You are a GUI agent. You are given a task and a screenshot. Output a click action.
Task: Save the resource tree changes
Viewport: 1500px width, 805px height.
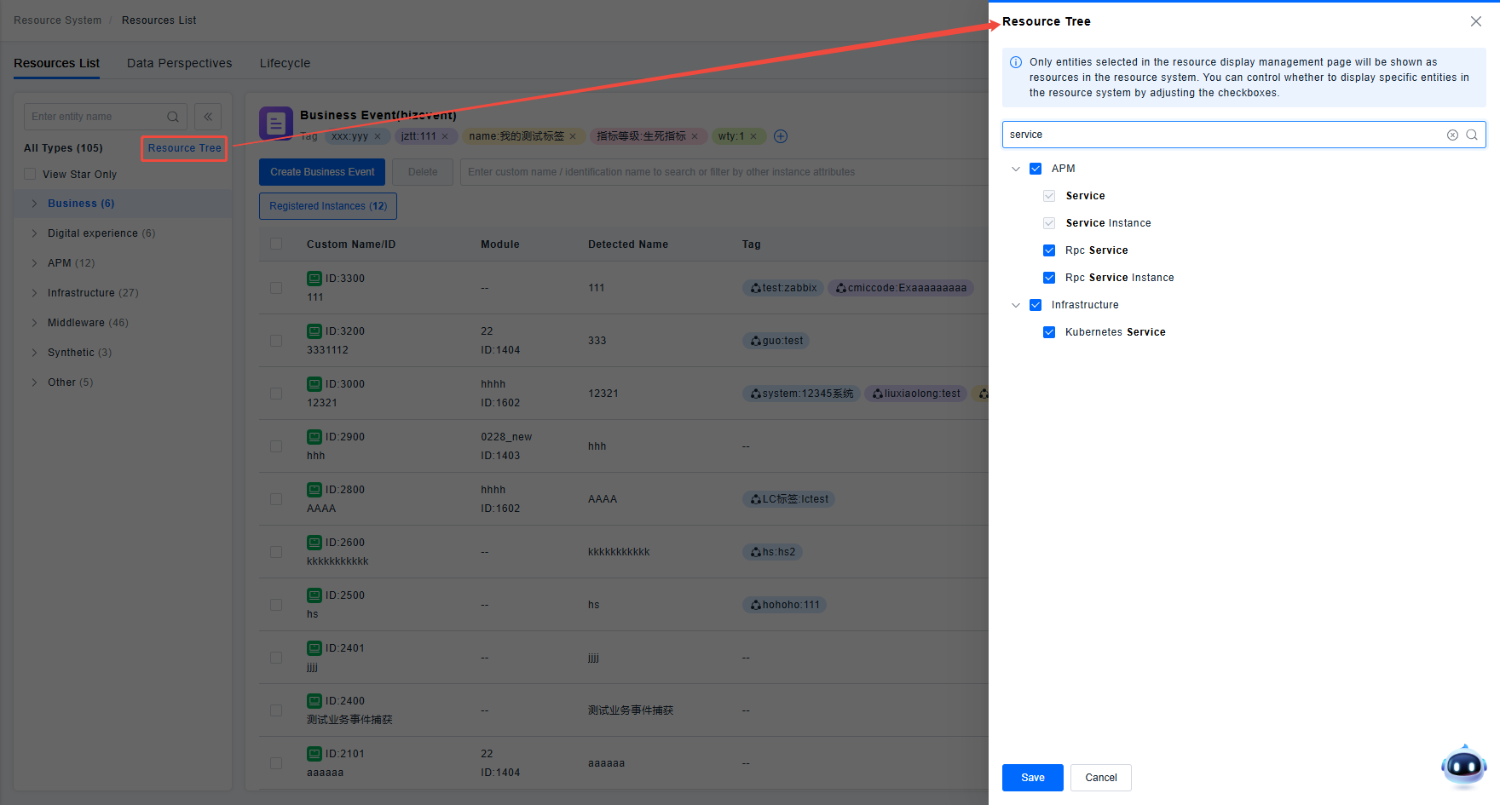1032,778
